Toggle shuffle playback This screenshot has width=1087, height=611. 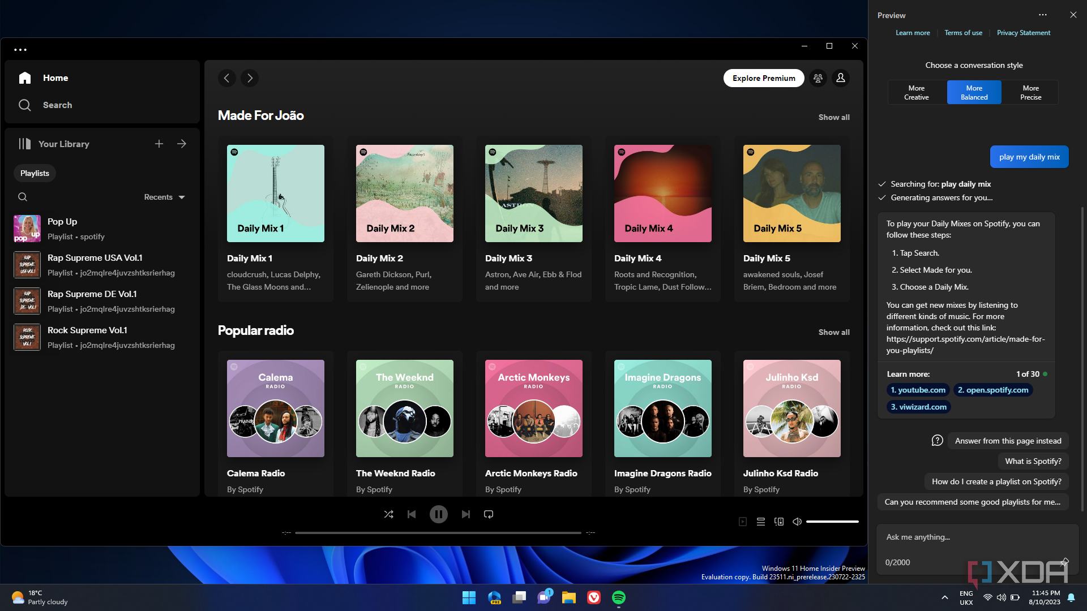388,514
